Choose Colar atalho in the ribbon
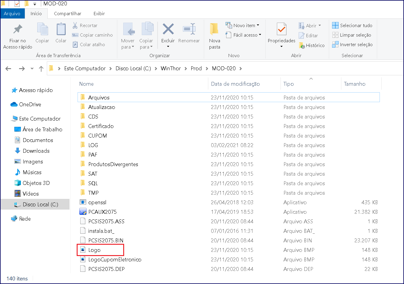The width and height of the screenshot is (404, 284). 89,45
